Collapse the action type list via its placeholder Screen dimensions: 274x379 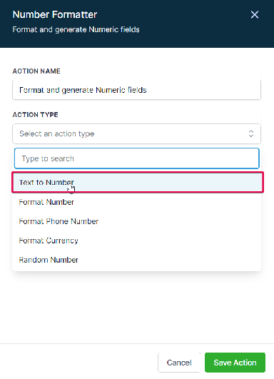[57, 133]
